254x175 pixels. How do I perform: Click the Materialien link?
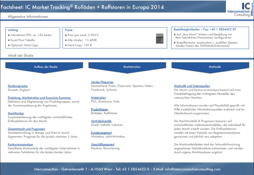pyautogui.click(x=98, y=97)
